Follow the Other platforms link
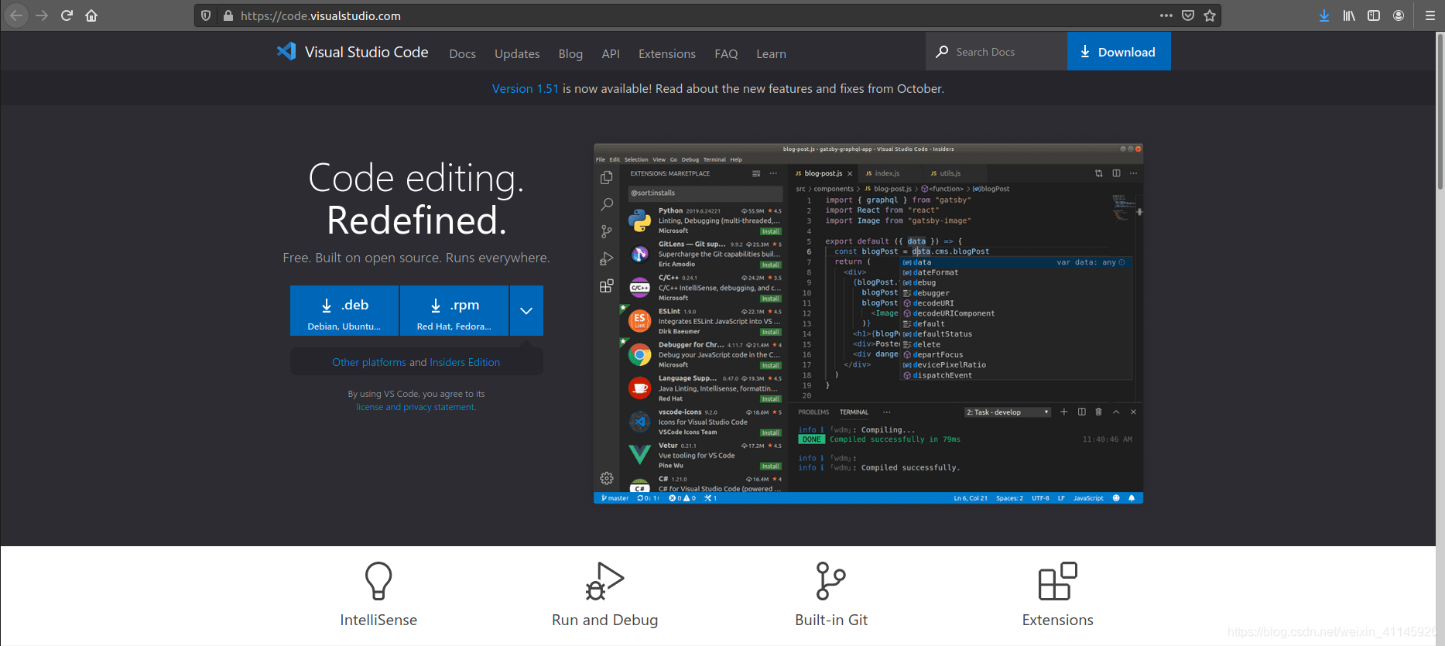 point(369,362)
